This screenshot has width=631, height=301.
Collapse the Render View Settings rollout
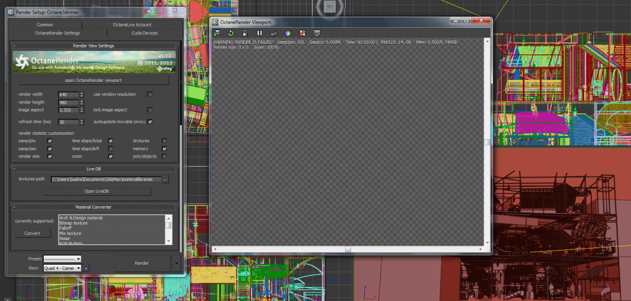pos(94,46)
